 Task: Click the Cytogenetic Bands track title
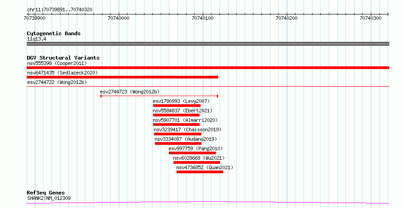coord(54,33)
